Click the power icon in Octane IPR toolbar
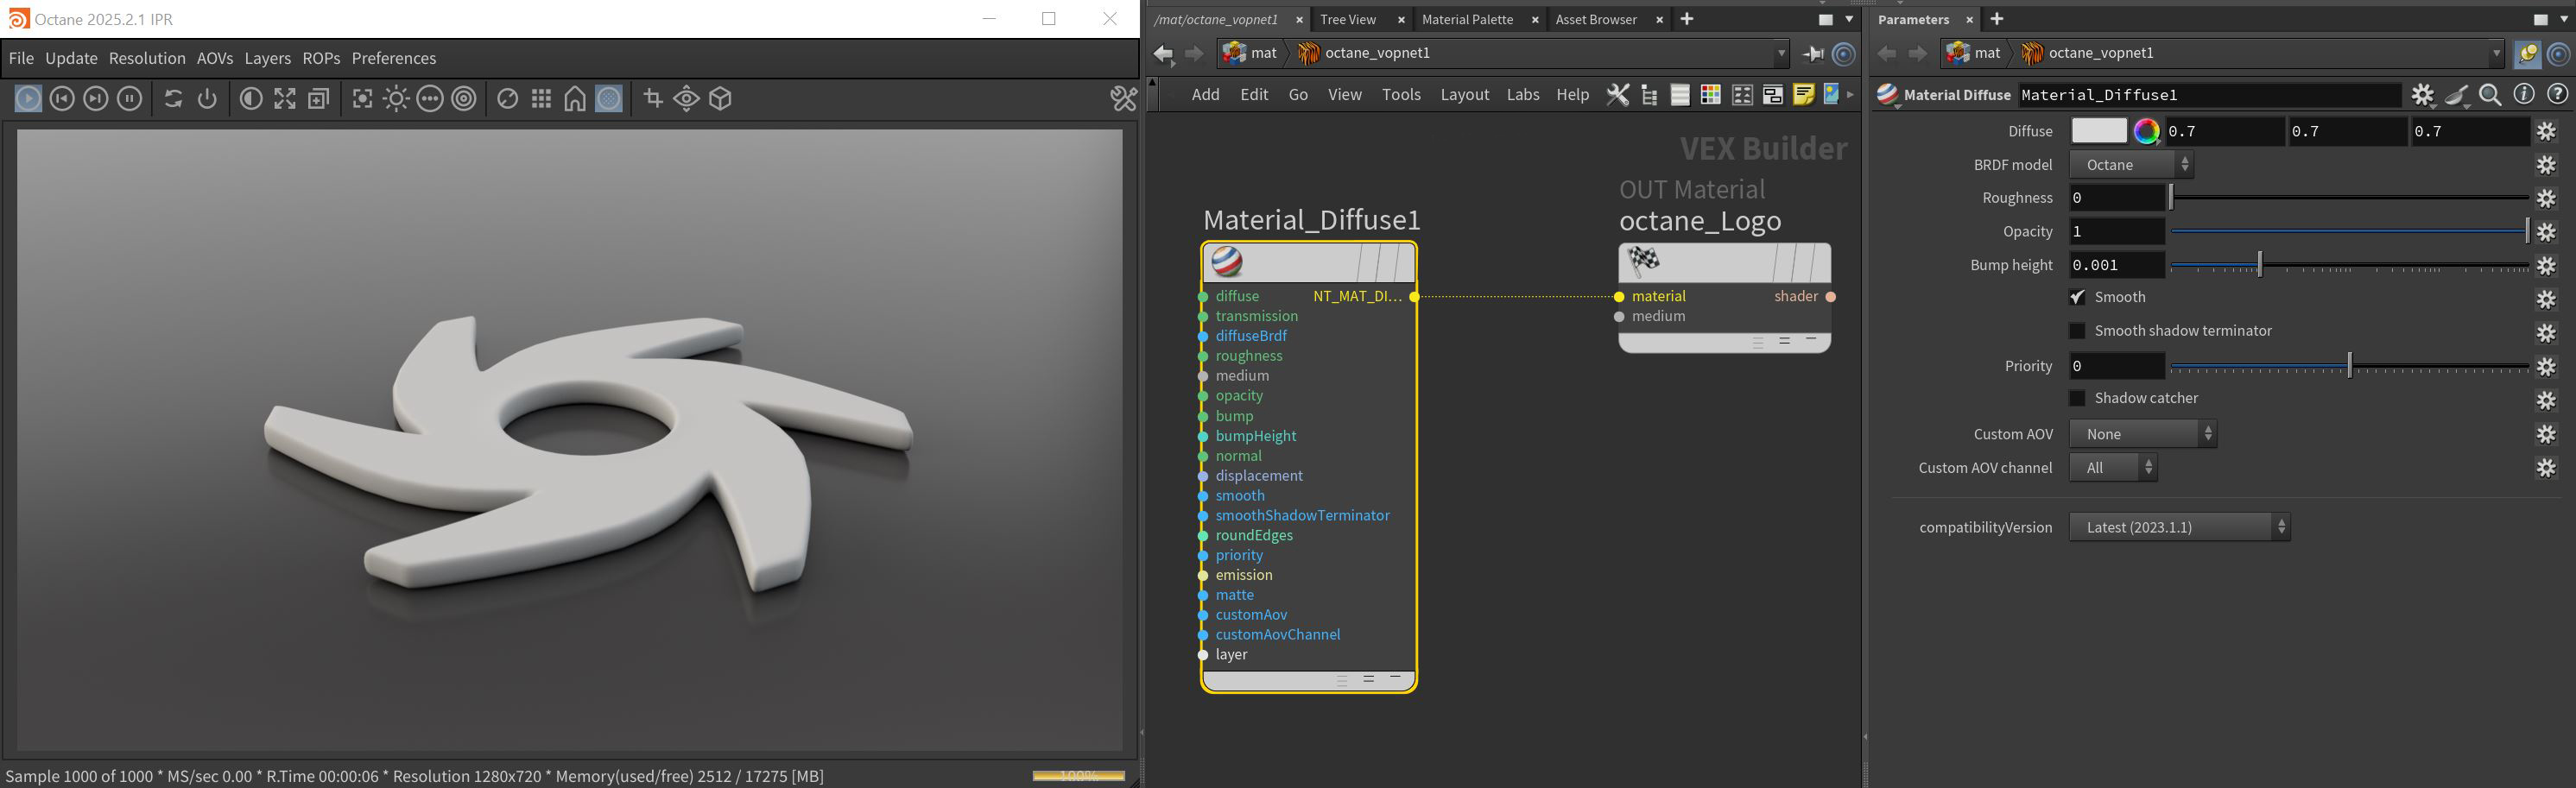Screen dimensions: 2576x788 (x=207, y=98)
